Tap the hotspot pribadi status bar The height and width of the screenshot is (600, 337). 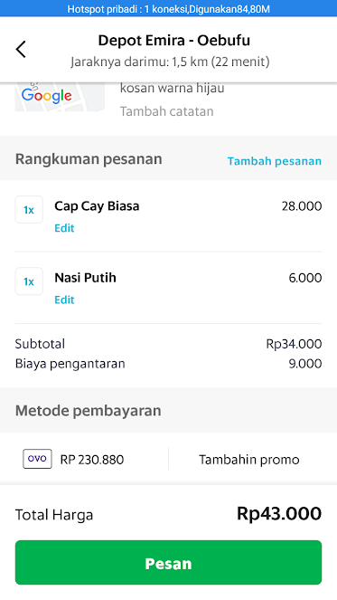(x=168, y=8)
